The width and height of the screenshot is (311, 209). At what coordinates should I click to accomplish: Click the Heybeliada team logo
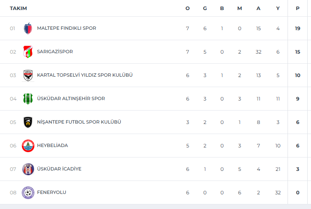click(x=28, y=146)
